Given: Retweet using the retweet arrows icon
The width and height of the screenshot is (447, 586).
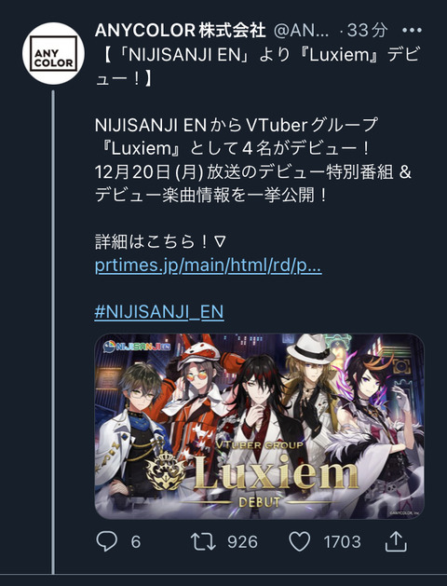Looking at the screenshot, I should [x=203, y=541].
